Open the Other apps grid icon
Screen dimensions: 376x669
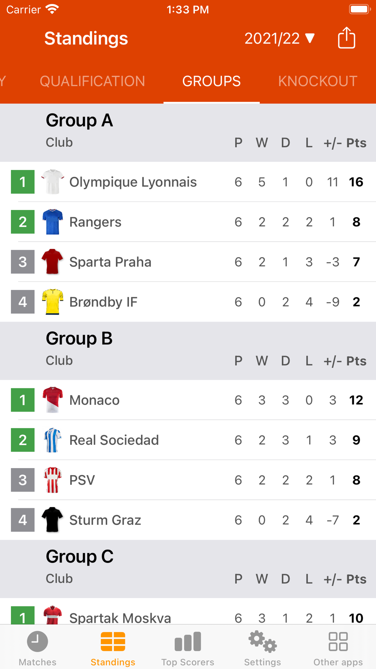pos(338,641)
